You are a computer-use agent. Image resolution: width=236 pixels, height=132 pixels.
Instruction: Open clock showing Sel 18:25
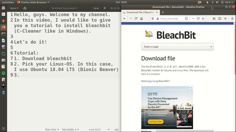tap(121, 2)
